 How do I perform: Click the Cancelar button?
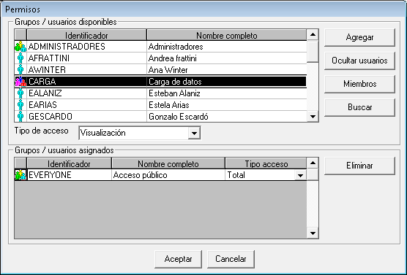click(x=231, y=259)
